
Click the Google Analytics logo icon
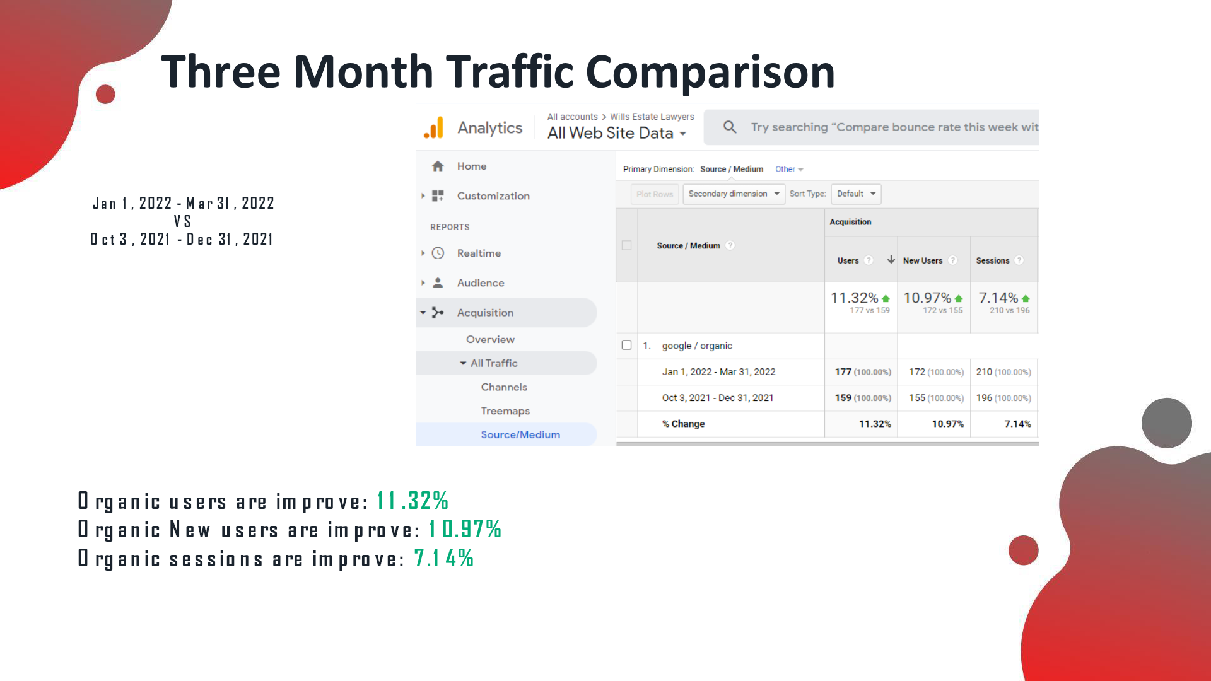434,127
